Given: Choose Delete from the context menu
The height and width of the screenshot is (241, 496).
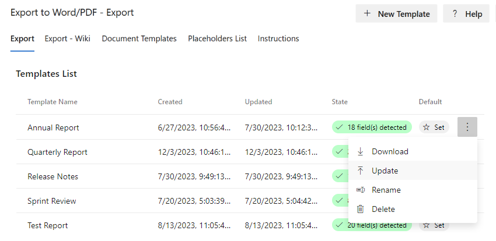Looking at the screenshot, I should (x=383, y=209).
